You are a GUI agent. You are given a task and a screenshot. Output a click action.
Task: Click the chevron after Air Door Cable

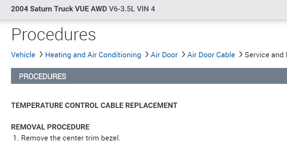(241, 55)
